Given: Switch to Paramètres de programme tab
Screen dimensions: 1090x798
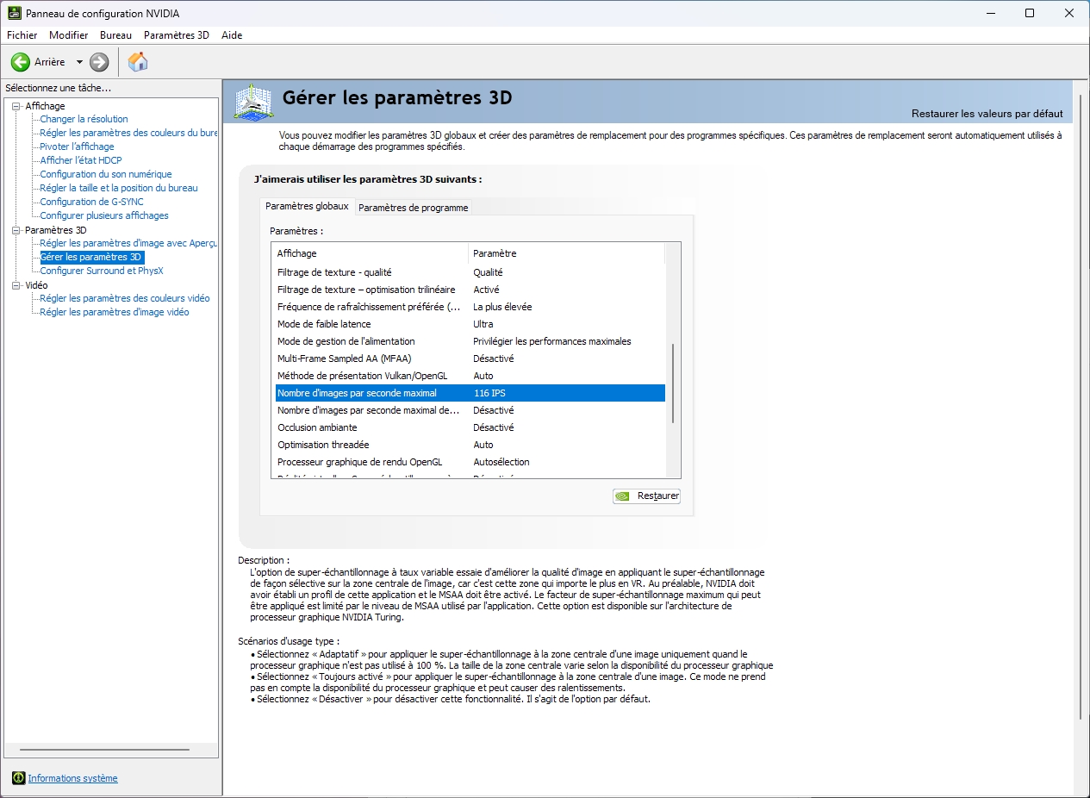Looking at the screenshot, I should 414,208.
